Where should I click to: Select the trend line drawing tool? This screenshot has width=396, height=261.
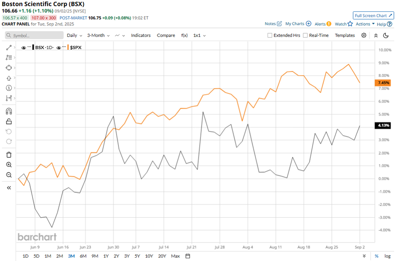coord(9,47)
